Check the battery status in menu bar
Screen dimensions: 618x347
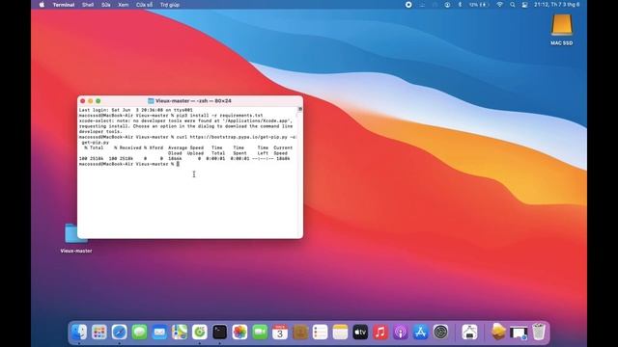tap(479, 5)
